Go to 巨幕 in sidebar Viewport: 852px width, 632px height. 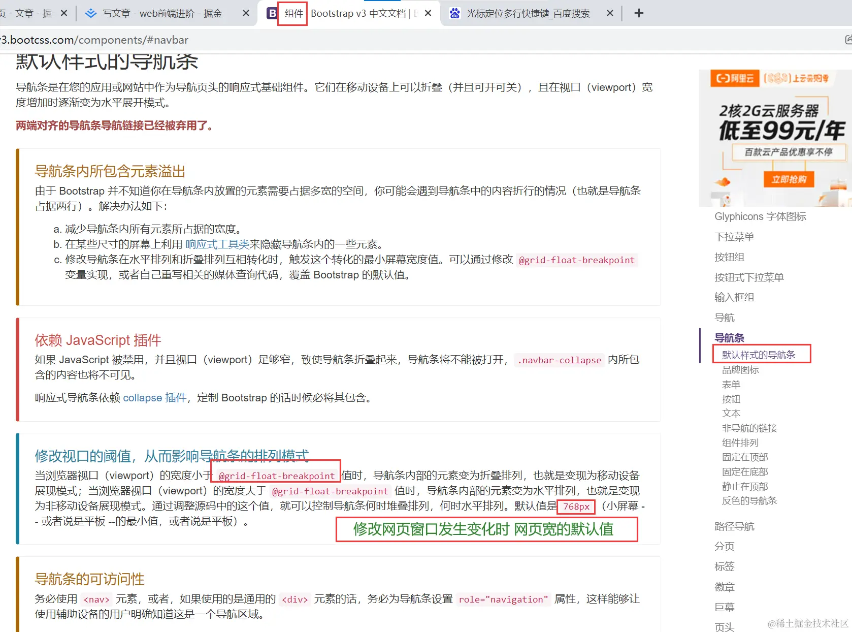tap(725, 608)
